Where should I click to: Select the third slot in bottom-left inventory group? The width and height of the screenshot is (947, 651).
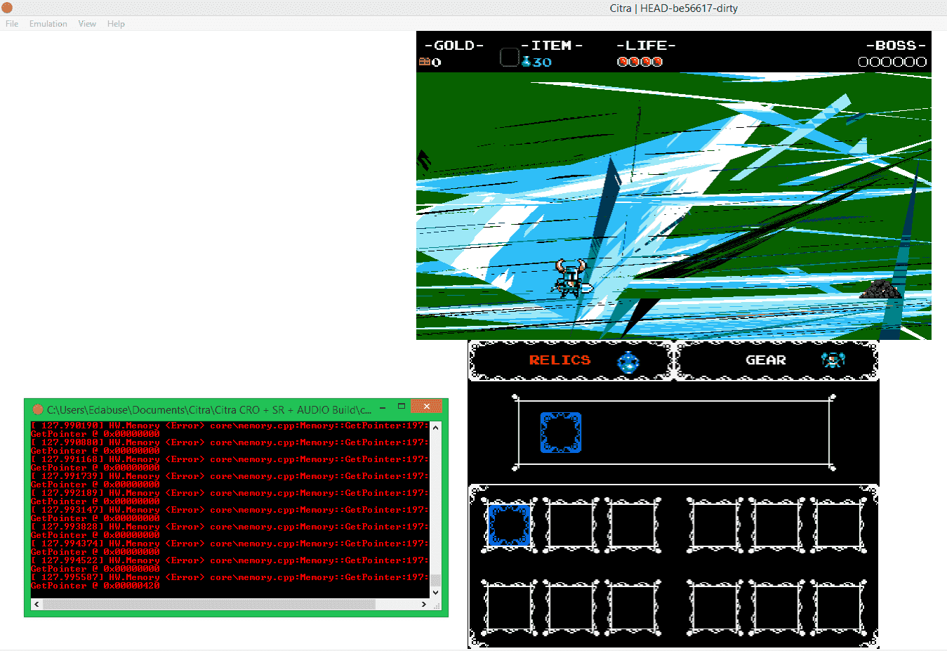coord(633,607)
